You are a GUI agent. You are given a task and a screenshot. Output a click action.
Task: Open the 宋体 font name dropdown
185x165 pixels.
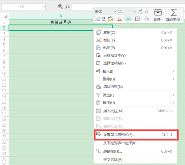[x=115, y=11]
